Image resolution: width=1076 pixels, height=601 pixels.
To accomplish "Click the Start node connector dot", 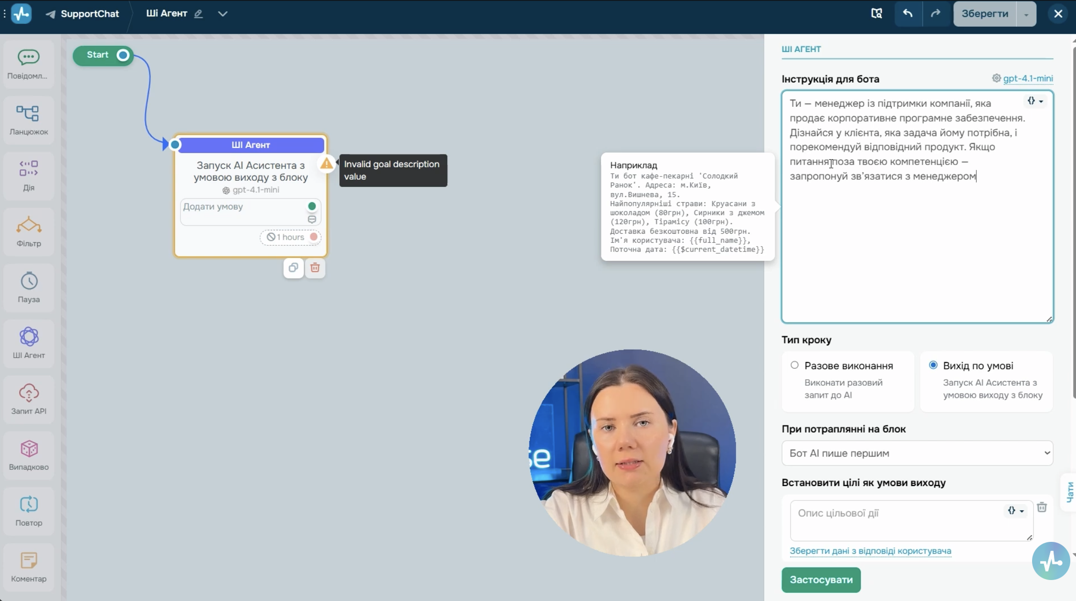I will 123,55.
